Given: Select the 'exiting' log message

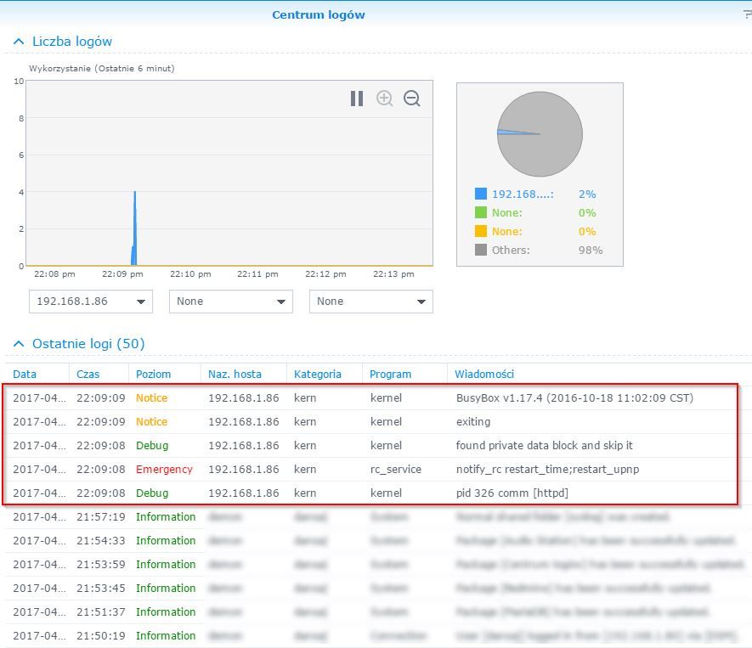Looking at the screenshot, I should tap(473, 422).
